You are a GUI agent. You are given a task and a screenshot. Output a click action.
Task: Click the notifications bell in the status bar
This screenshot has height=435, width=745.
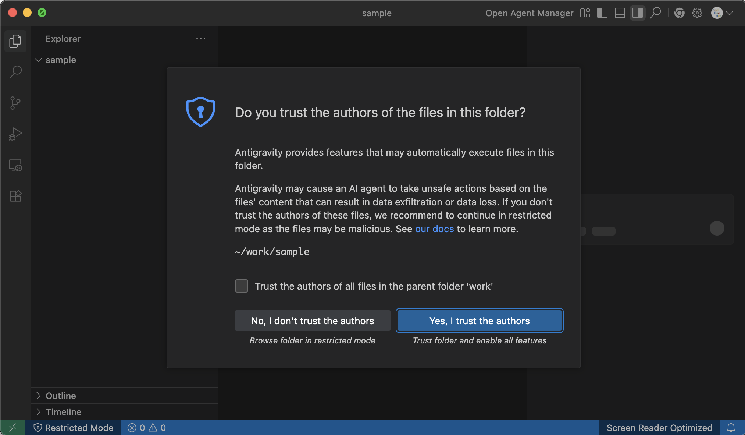point(731,428)
